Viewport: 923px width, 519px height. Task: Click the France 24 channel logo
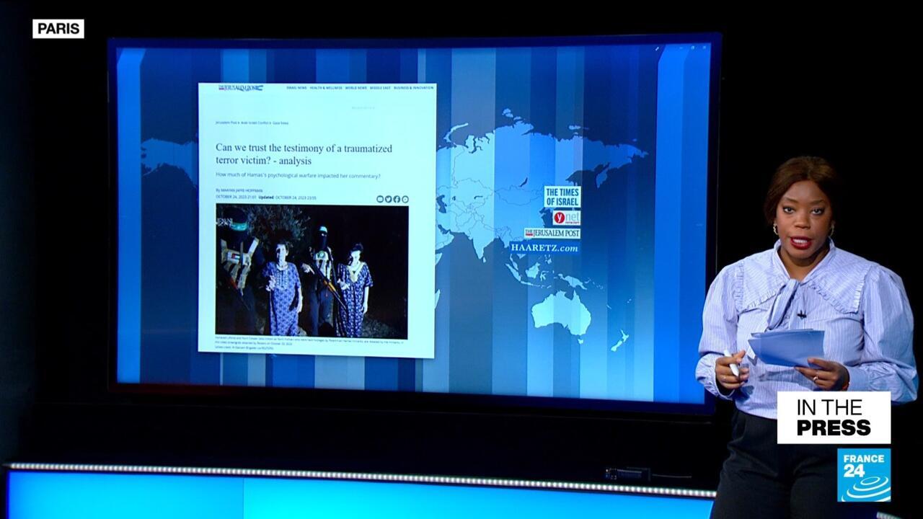coord(863,475)
